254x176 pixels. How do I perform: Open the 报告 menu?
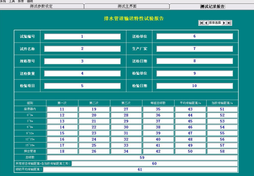tap(21, 2)
